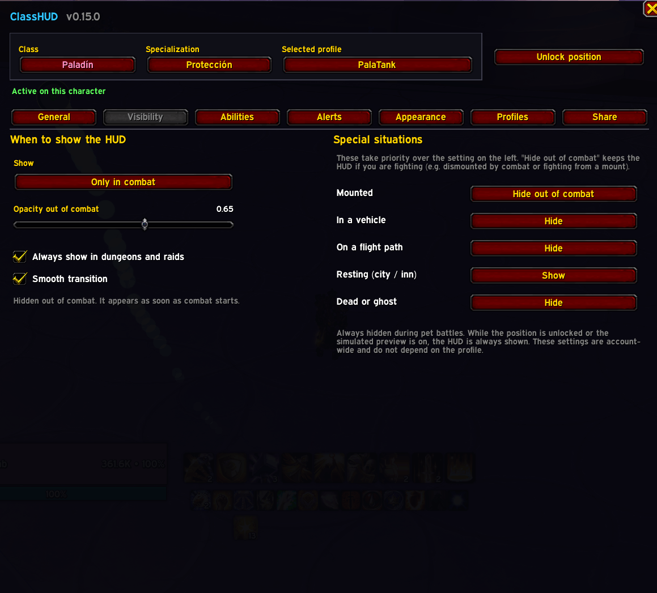Viewport: 657px width, 593px height.
Task: Open the Specialization dropdown showing Protección
Action: pos(209,65)
